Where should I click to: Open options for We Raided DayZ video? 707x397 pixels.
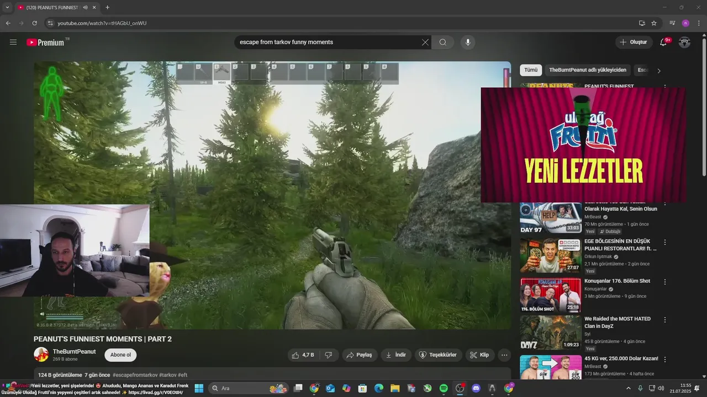(x=665, y=320)
